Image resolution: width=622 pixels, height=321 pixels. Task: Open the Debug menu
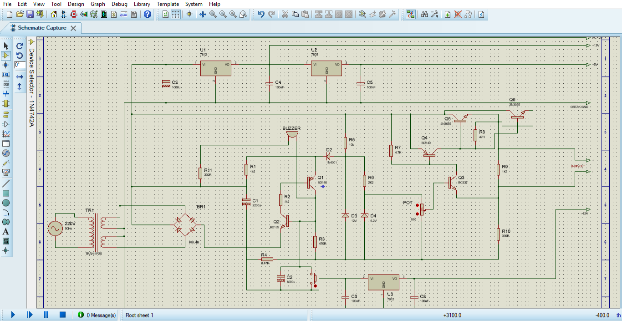pos(120,4)
